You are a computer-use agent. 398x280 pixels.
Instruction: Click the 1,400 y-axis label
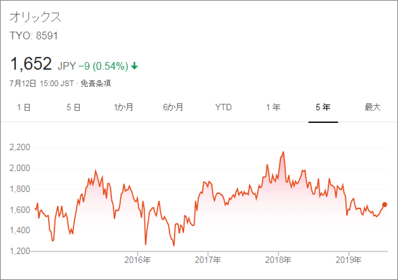(x=20, y=231)
